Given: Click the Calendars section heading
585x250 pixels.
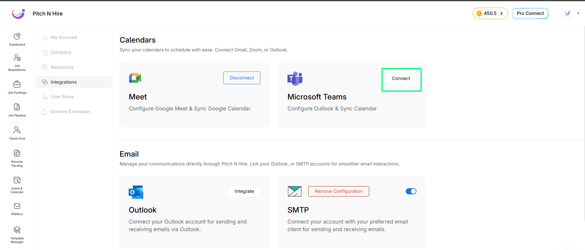Looking at the screenshot, I should 137,40.
